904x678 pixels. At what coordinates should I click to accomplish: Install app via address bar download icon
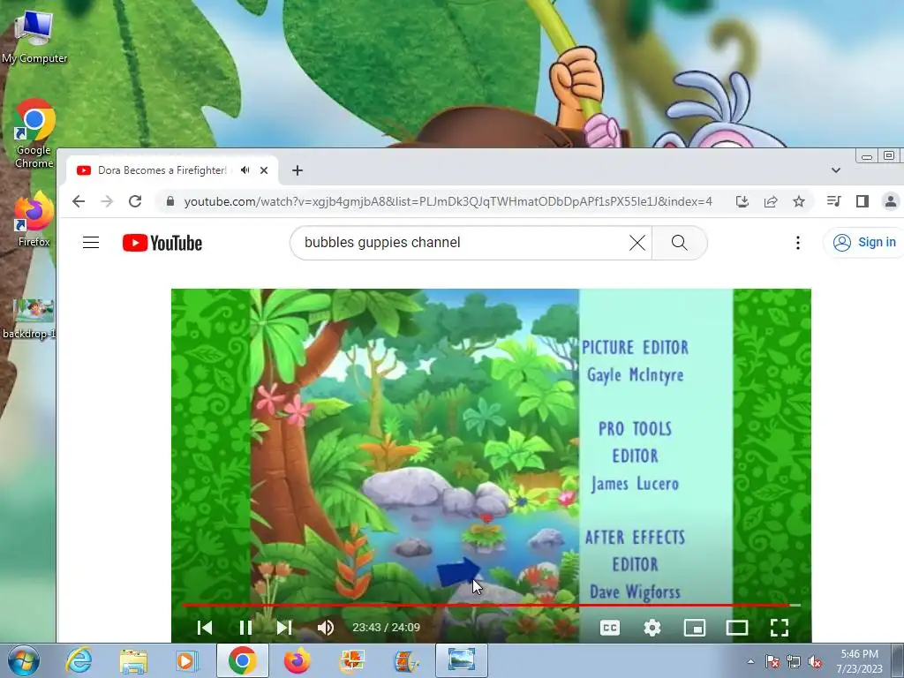click(x=742, y=201)
